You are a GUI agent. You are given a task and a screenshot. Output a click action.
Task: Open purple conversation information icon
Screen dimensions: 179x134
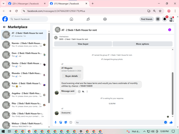click(170, 30)
